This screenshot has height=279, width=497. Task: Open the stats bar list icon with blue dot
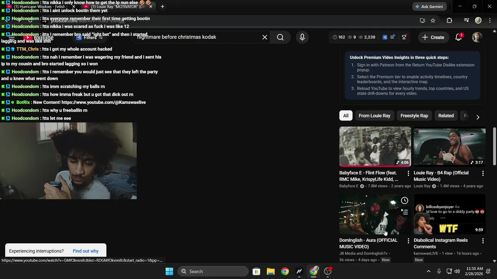[393, 37]
